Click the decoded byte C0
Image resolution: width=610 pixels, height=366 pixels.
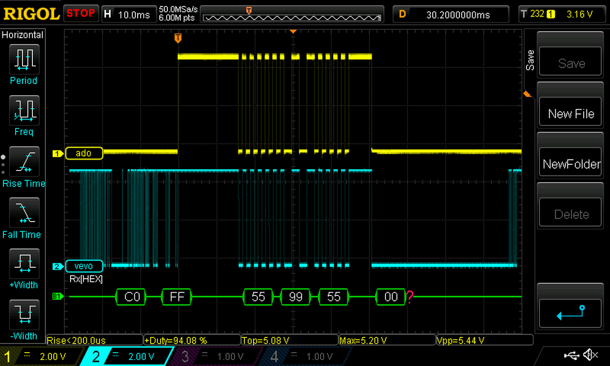(x=132, y=296)
